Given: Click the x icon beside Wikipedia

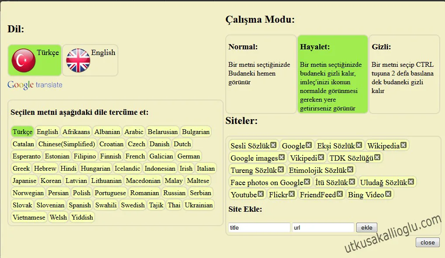Looking at the screenshot, I should [x=404, y=145].
